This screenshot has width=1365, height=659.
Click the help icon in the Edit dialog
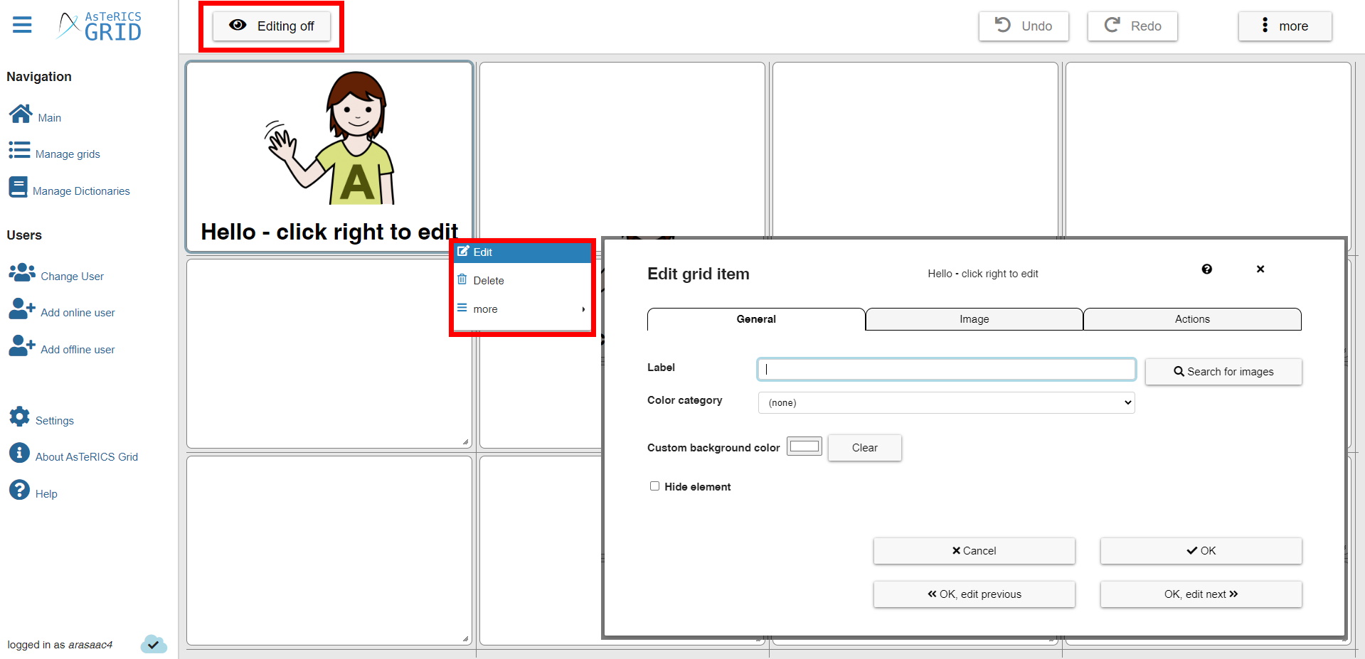point(1206,269)
